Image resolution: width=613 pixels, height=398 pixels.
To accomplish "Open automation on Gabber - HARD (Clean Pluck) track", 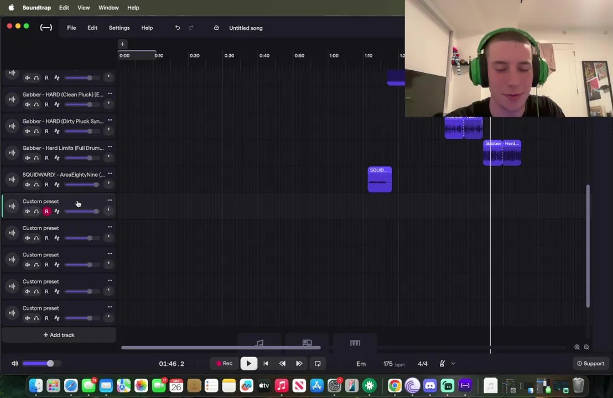I will pos(57,104).
